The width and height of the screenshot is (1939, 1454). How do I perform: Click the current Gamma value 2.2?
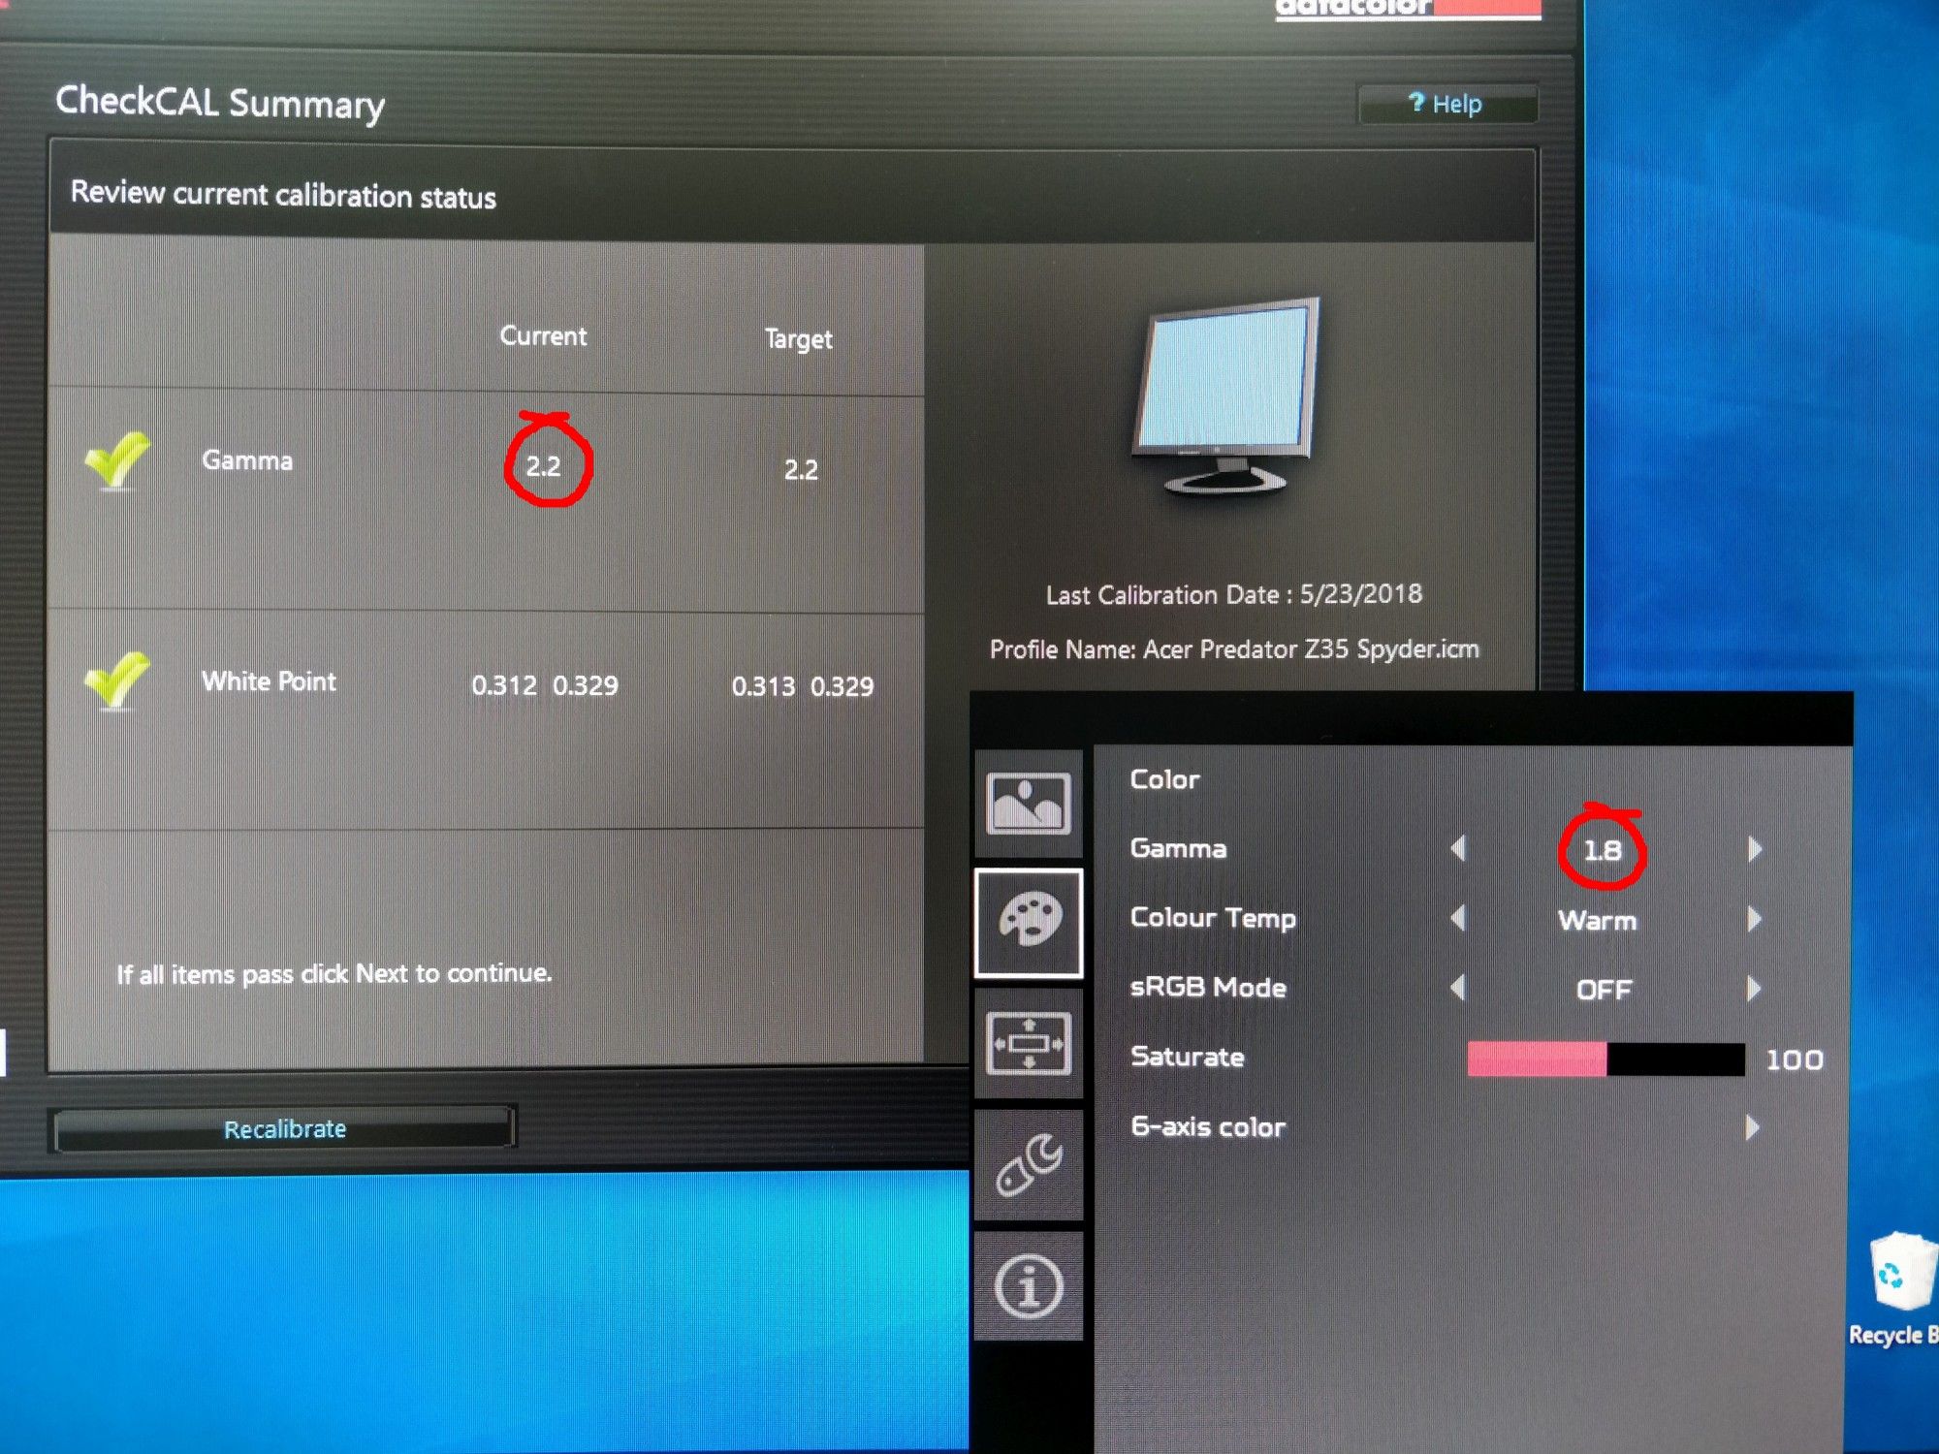[543, 466]
